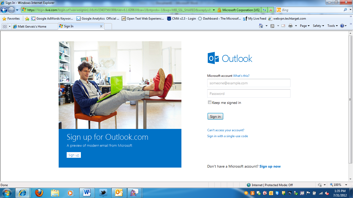Launch Firefox from the taskbar
Screen dimensions: 353x198
[x=39, y=193]
